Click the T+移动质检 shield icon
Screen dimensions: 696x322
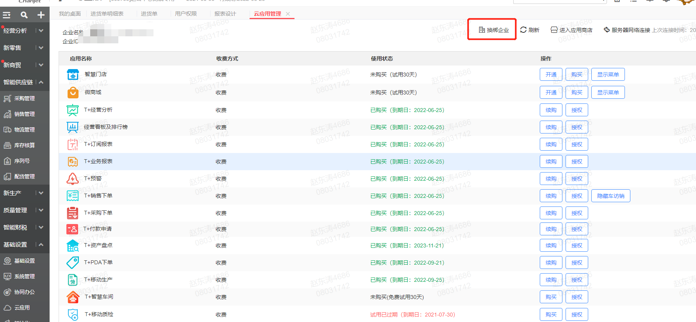[73, 315]
